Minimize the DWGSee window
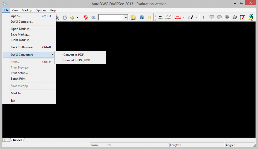The height and width of the screenshot is (149, 258). click(235, 3)
